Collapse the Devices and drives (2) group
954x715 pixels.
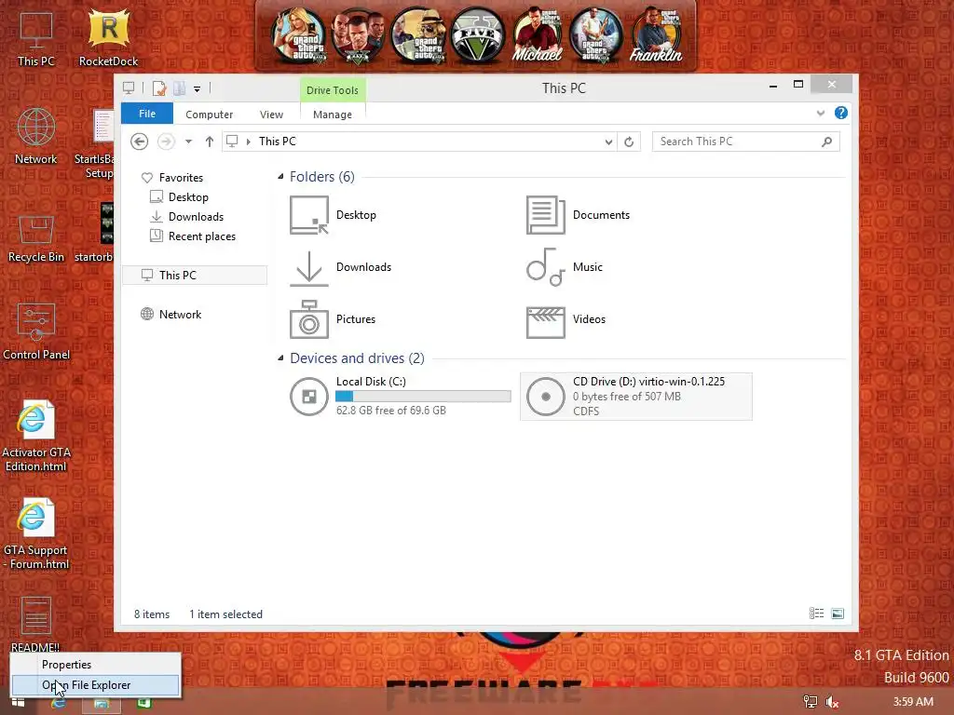280,358
